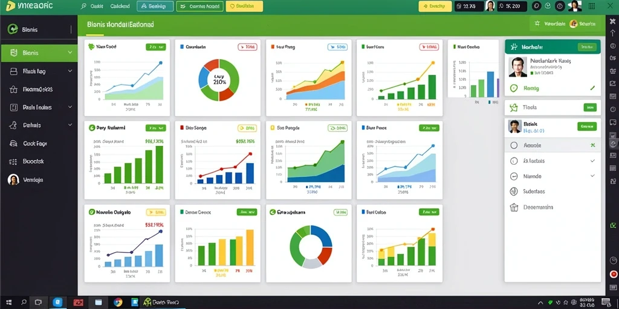Select the Aeoole radio circle
Screen dimensions: 619x309
point(514,145)
